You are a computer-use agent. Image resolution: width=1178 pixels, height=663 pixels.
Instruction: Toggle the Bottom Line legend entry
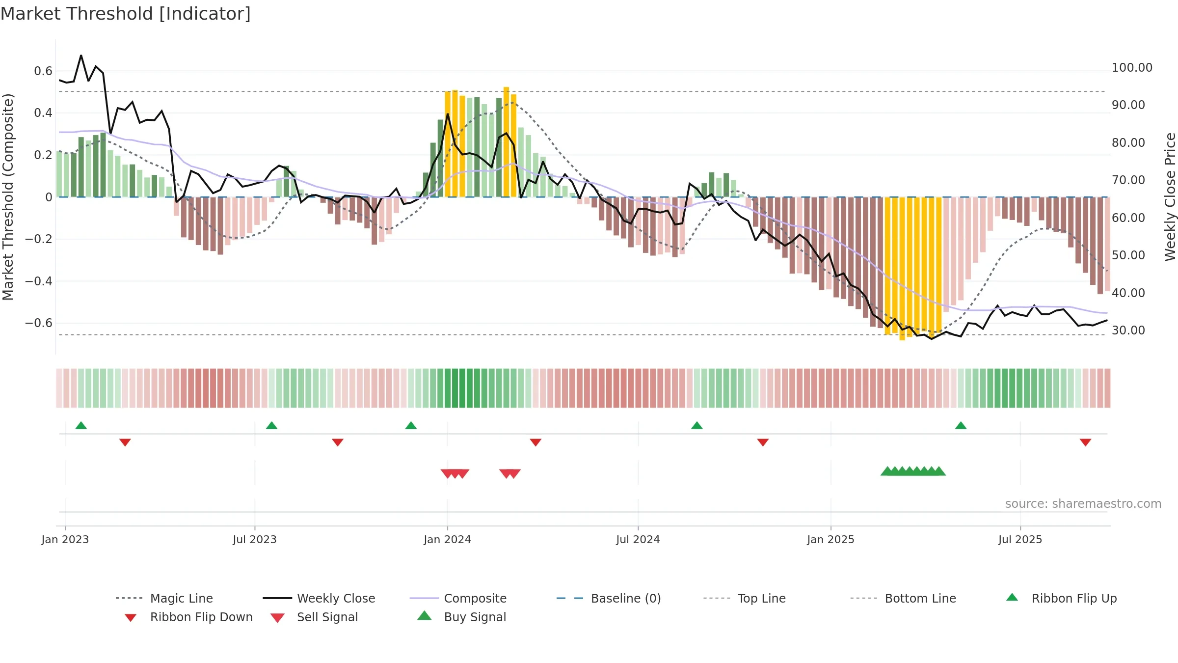tap(903, 598)
